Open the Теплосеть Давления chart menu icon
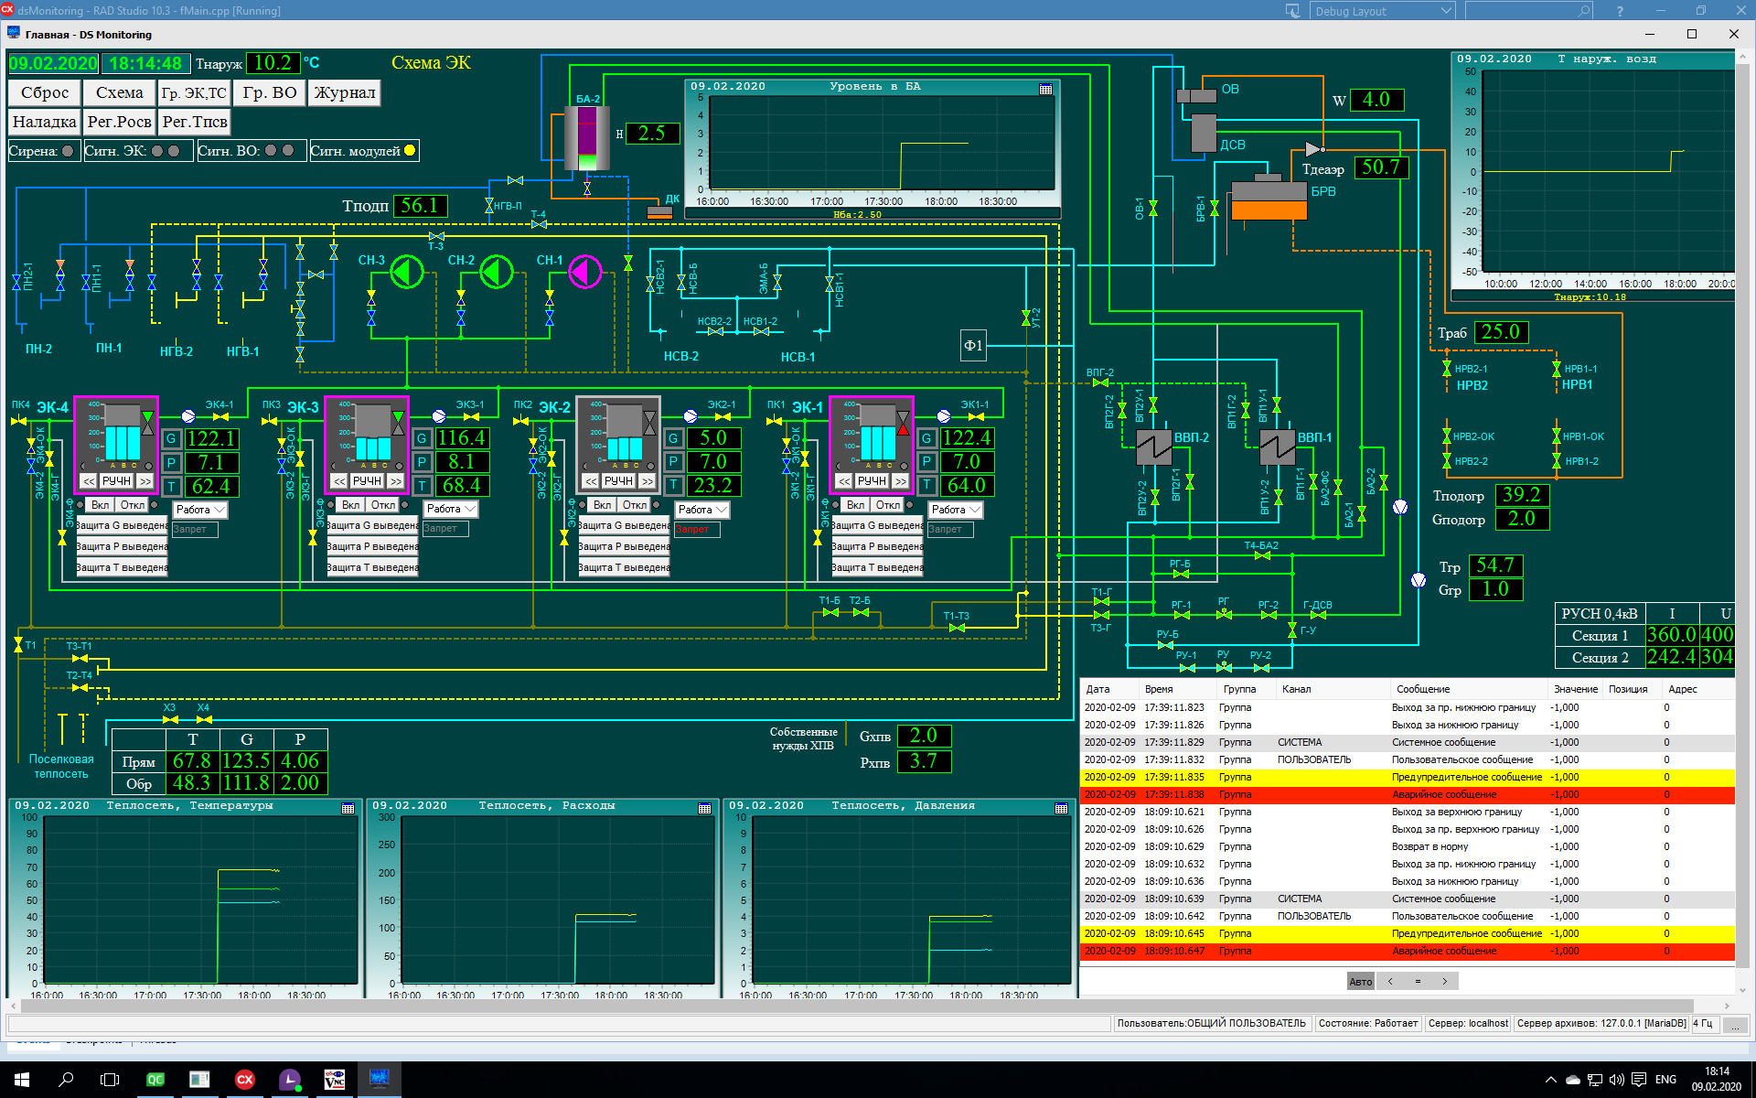The image size is (1756, 1098). tap(1061, 808)
